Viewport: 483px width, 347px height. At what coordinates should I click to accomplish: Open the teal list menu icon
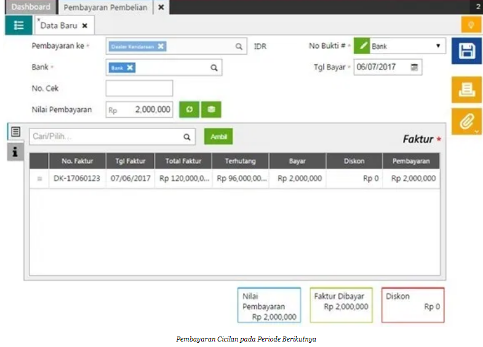[18, 25]
